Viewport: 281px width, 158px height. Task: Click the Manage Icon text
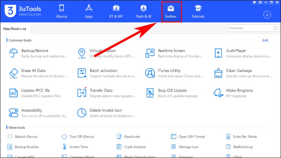coord(189,147)
